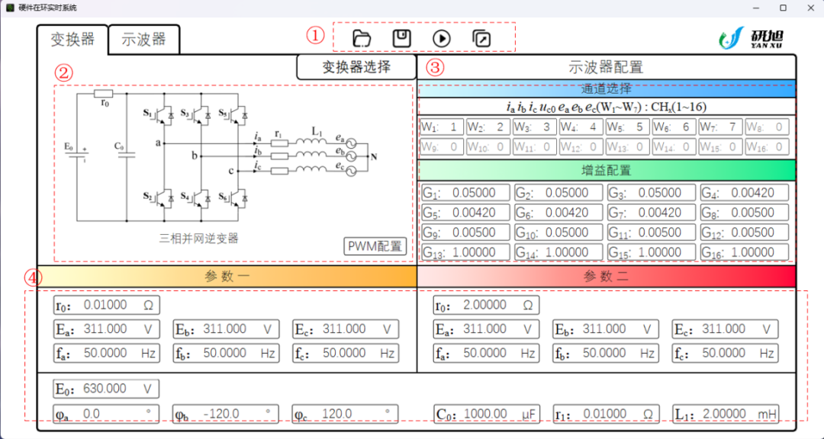Image resolution: width=824 pixels, height=439 pixels.
Task: Edit fb frequency field in 参数一
Action: pos(227,353)
